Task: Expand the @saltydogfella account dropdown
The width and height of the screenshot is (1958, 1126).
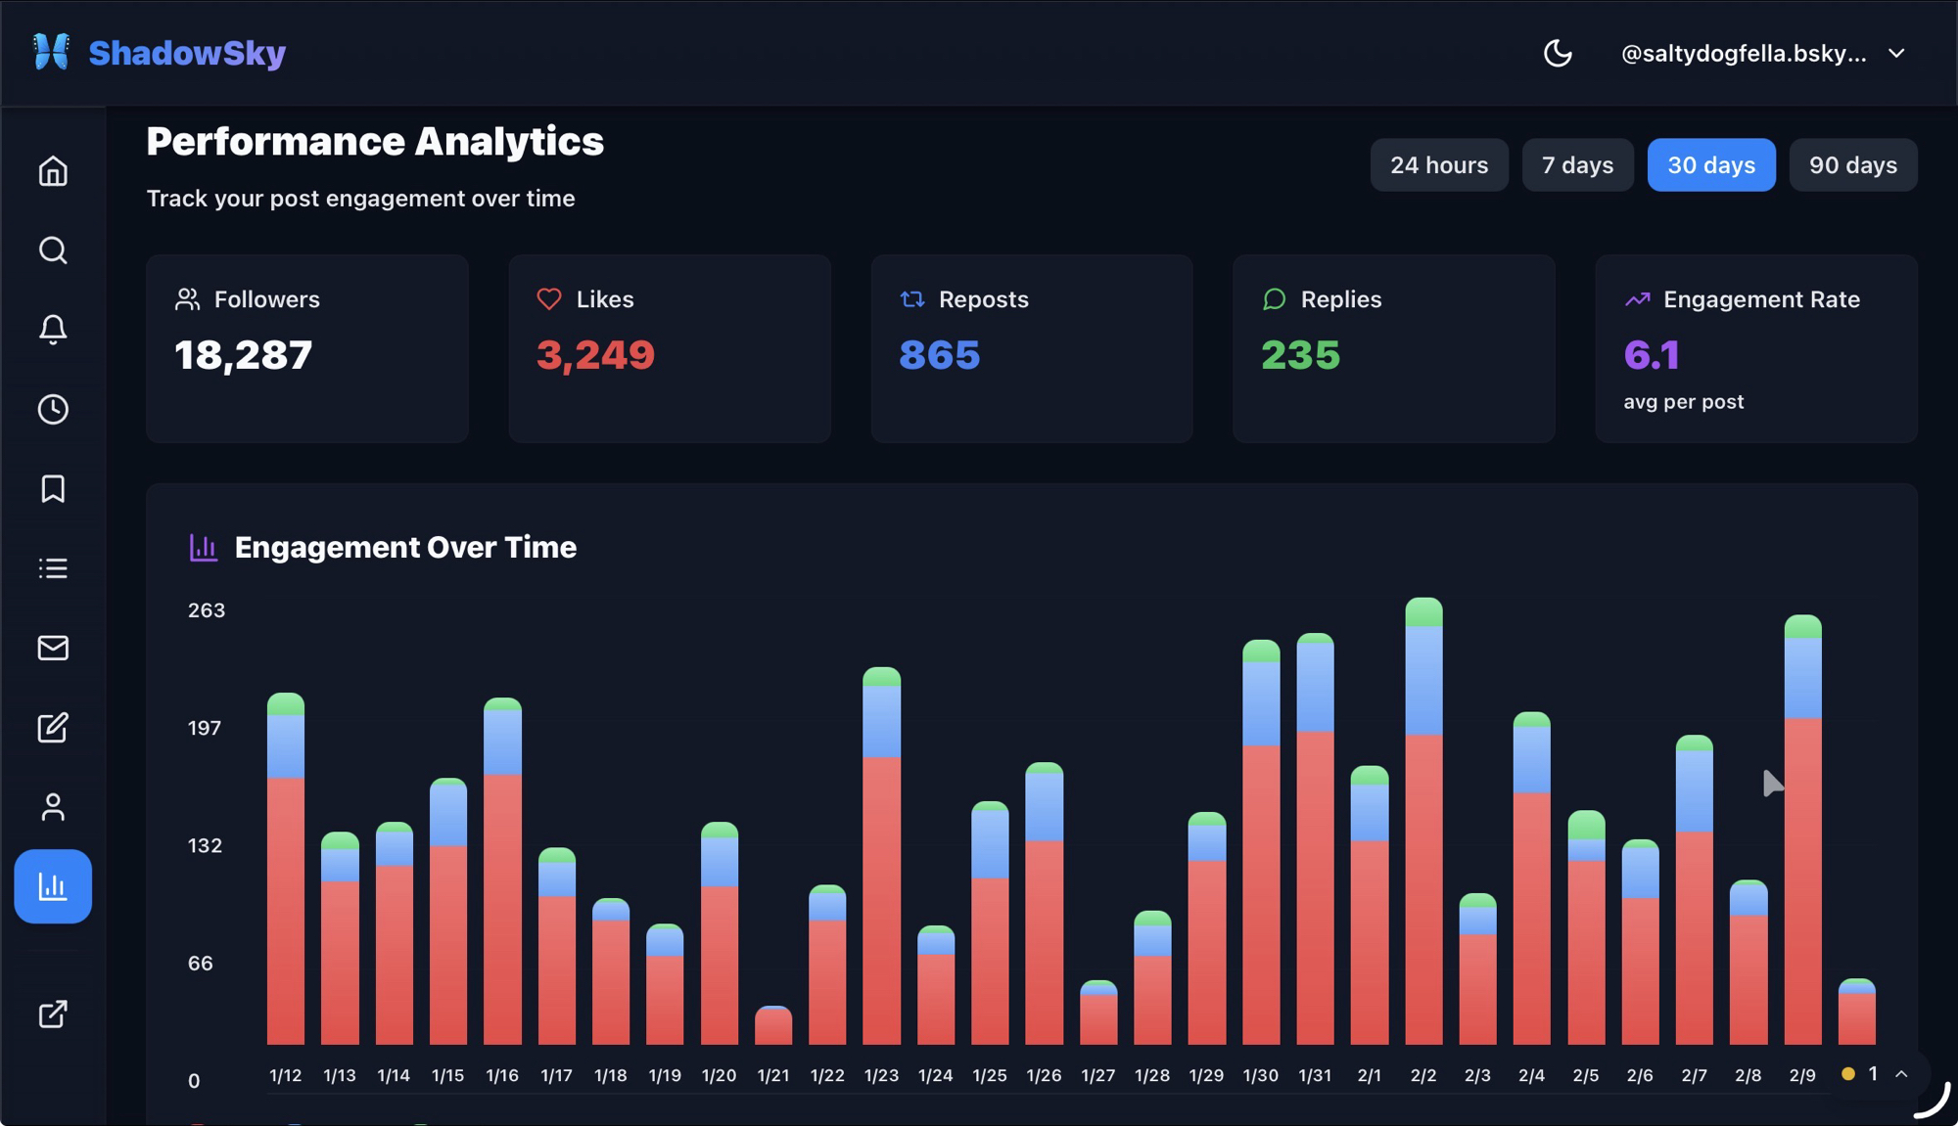Action: click(1762, 53)
